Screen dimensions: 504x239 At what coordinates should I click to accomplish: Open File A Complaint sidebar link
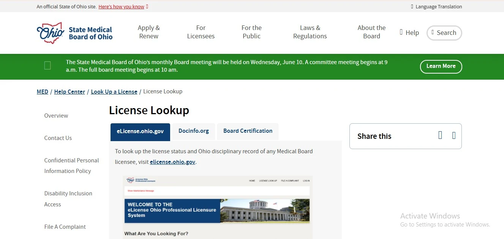tap(65, 227)
